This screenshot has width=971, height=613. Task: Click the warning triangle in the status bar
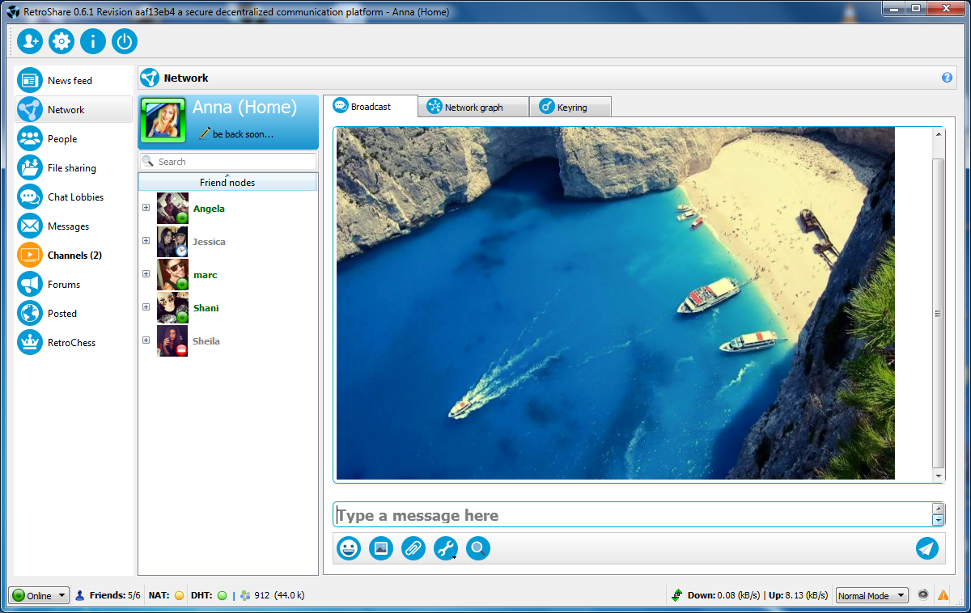(943, 595)
